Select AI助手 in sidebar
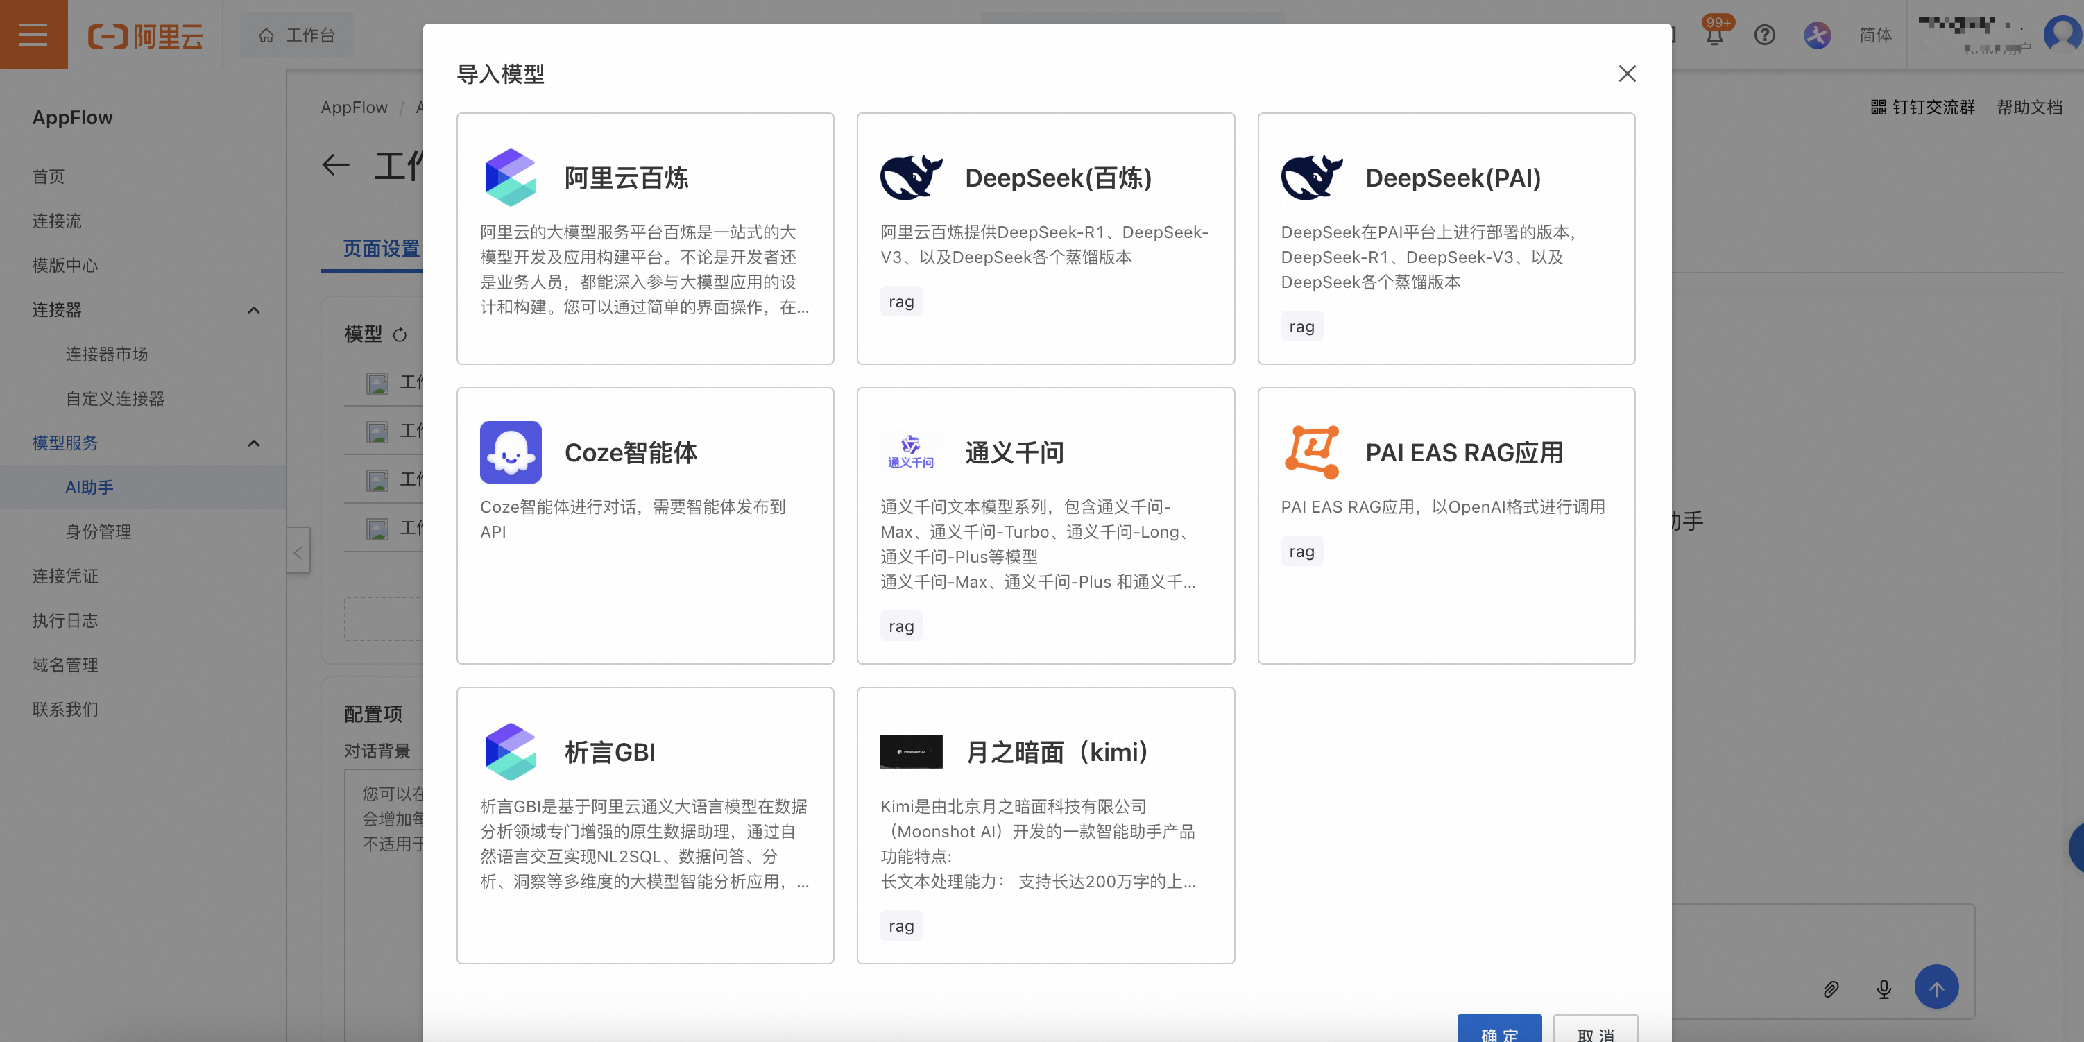The width and height of the screenshot is (2084, 1042). [x=89, y=487]
